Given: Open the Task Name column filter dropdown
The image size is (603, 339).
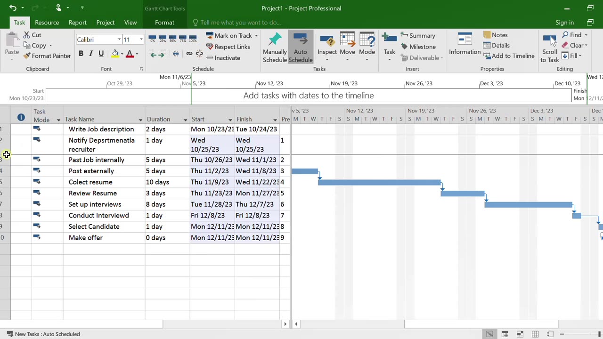Looking at the screenshot, I should click(x=140, y=120).
